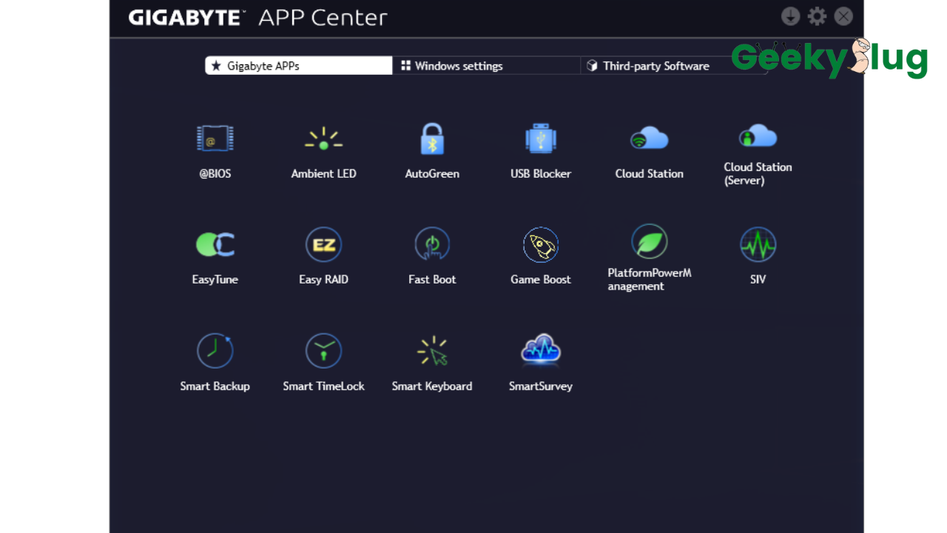947x533 pixels.
Task: Switch to Third-party Software tab
Action: click(x=656, y=66)
